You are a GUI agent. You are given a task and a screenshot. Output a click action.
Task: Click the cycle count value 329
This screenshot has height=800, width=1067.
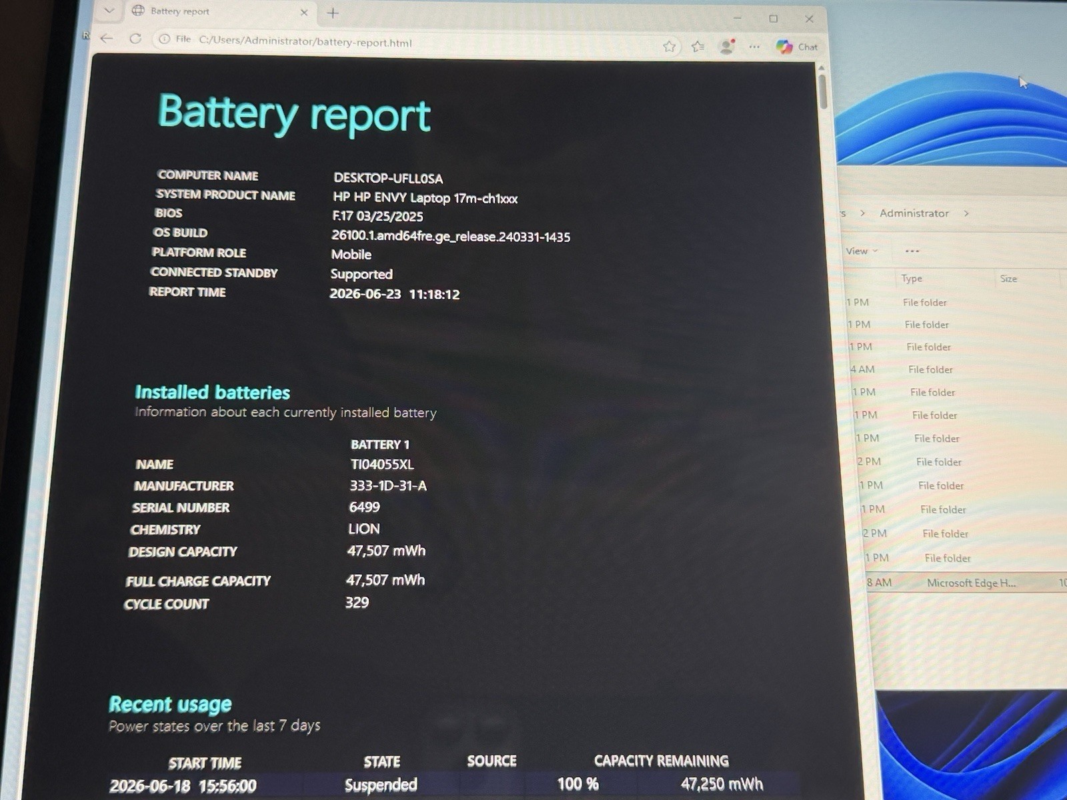pos(357,603)
